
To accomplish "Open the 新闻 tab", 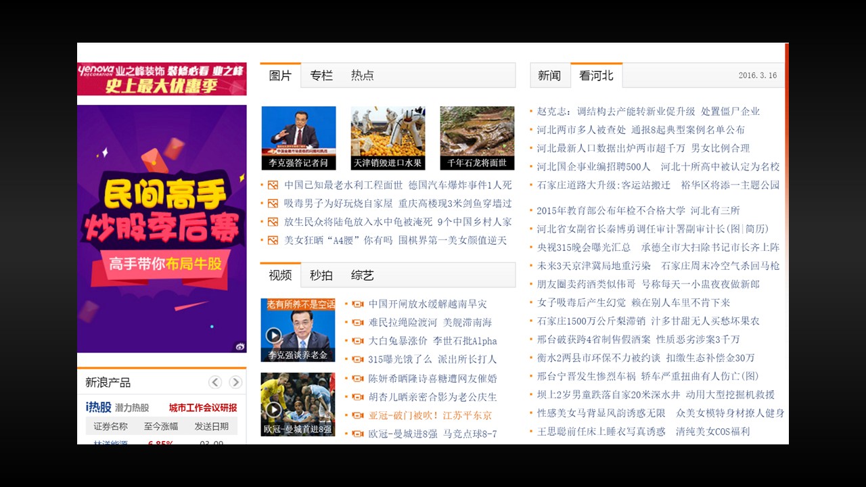I will click(x=550, y=75).
